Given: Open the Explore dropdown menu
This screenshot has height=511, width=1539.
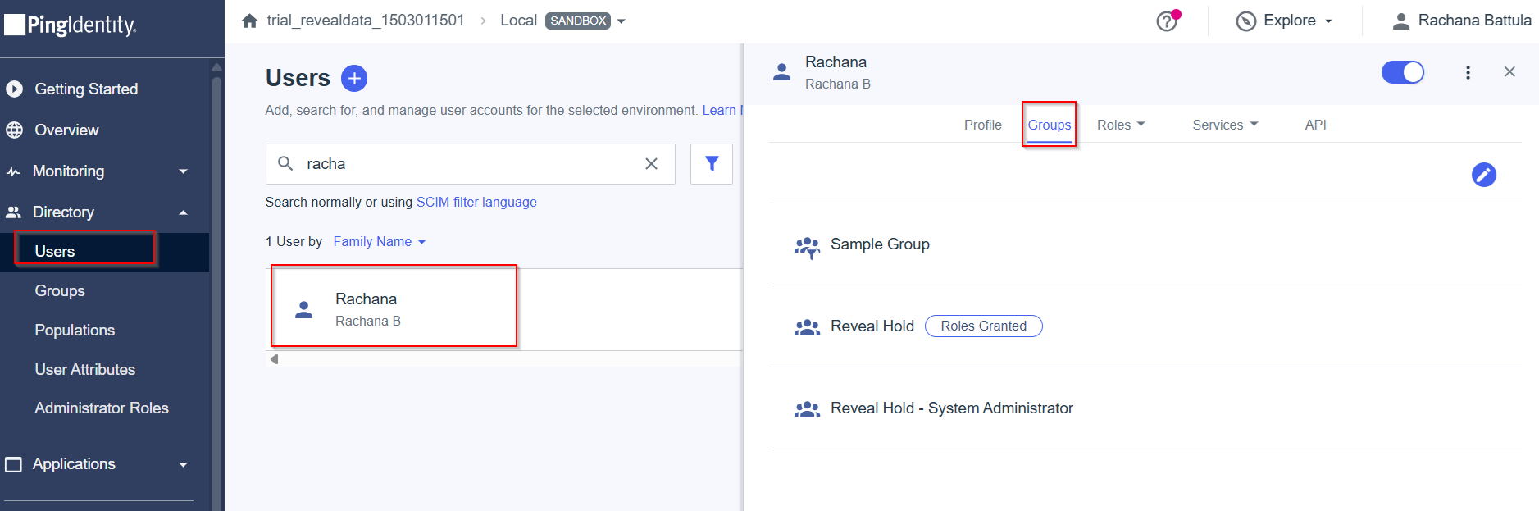Looking at the screenshot, I should tap(1284, 21).
